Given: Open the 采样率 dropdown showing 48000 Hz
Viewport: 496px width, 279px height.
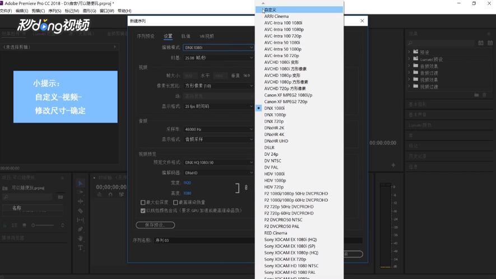Looking at the screenshot, I should point(219,129).
